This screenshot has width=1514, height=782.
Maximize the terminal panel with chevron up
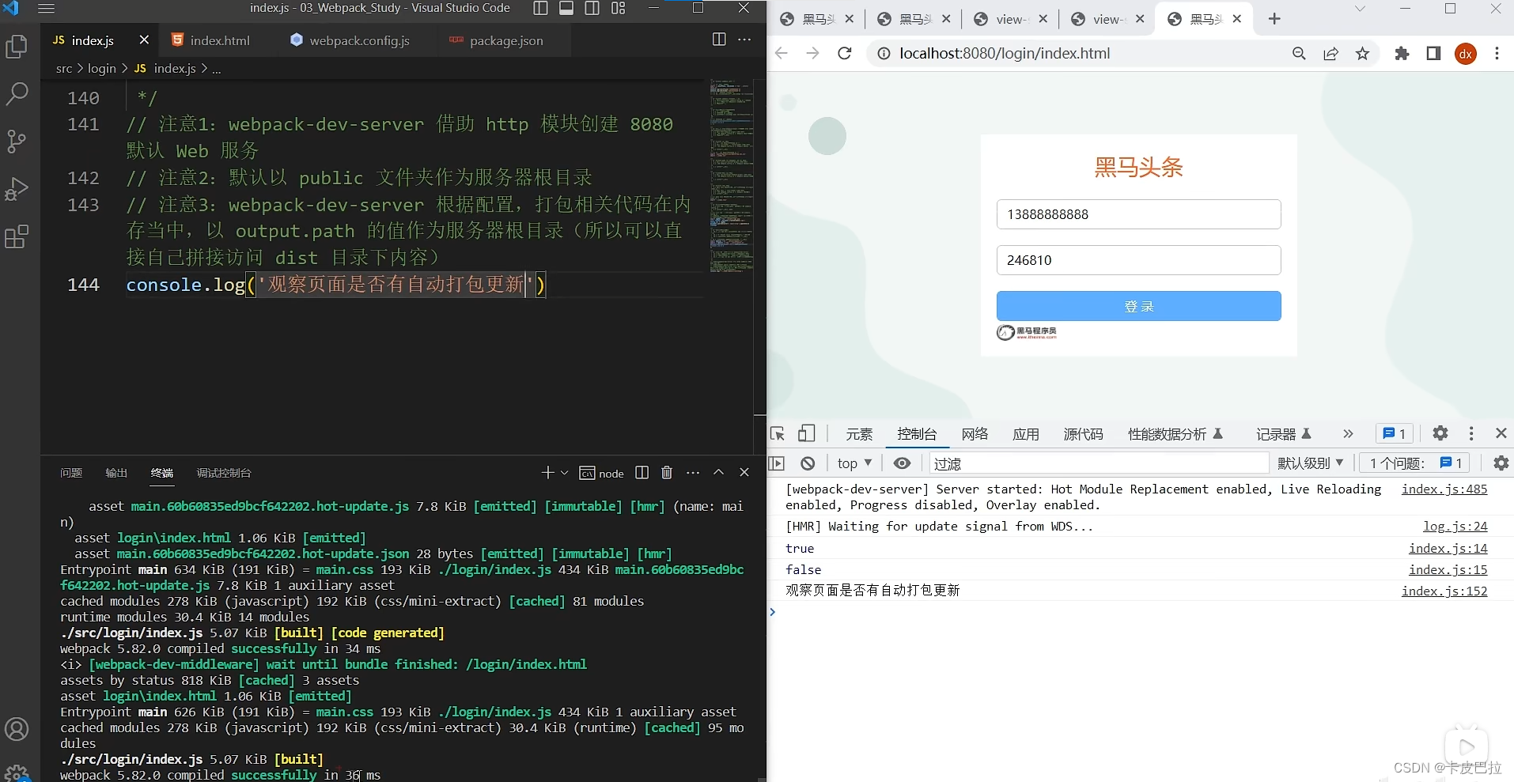click(719, 472)
